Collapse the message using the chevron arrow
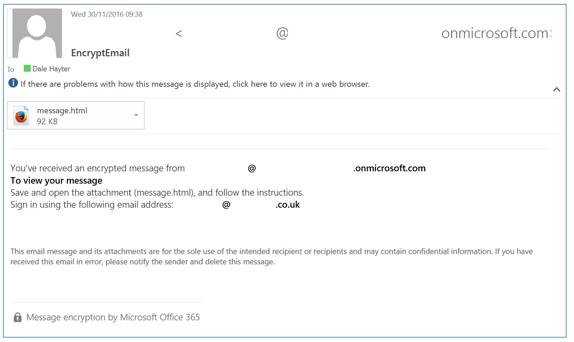The width and height of the screenshot is (574, 342). [x=557, y=89]
